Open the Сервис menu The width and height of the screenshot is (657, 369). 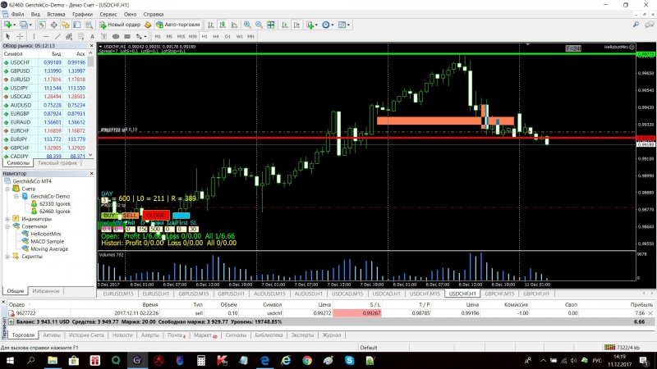point(108,14)
